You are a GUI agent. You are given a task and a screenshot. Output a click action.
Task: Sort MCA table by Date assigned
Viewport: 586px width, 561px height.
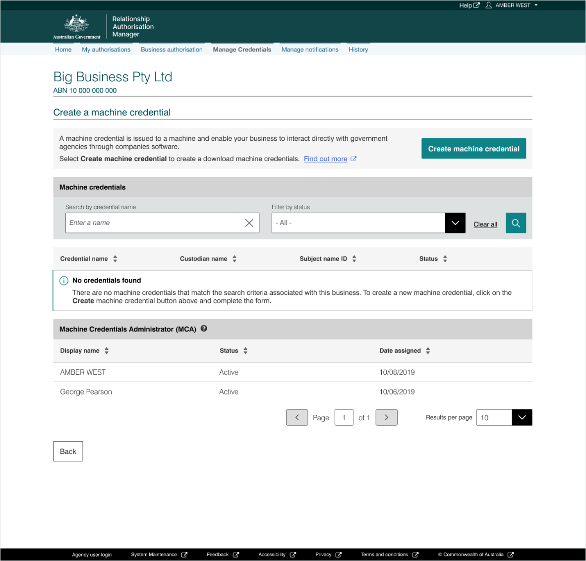(428, 351)
